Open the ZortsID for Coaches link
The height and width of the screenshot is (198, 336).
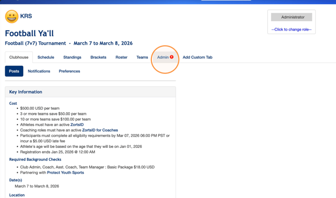point(100,130)
